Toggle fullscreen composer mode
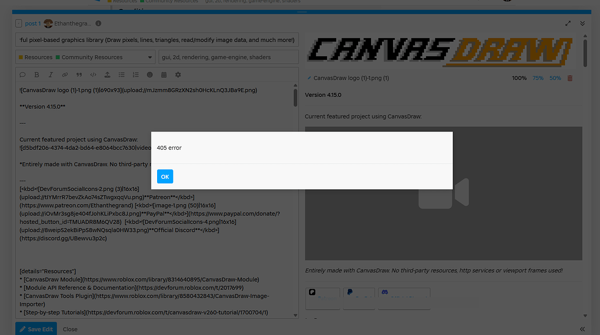The image size is (600, 335). tap(568, 23)
